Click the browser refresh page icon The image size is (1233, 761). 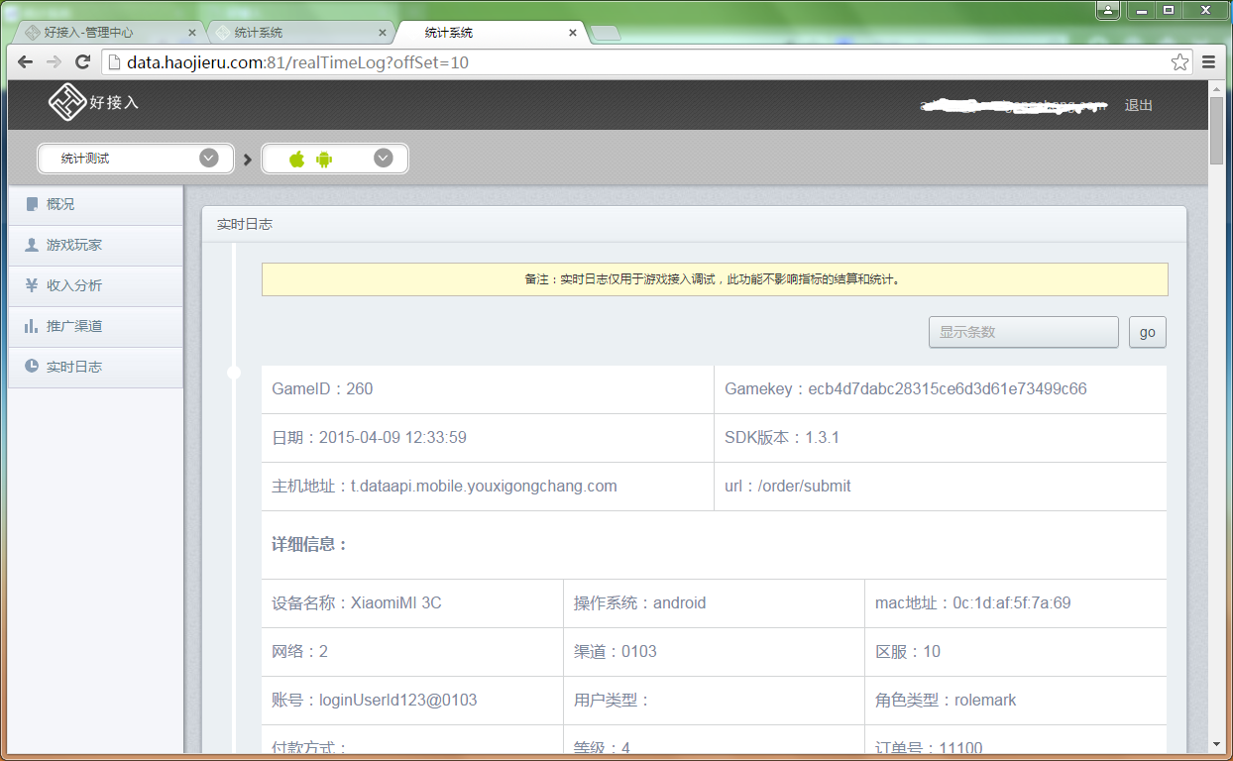click(82, 61)
